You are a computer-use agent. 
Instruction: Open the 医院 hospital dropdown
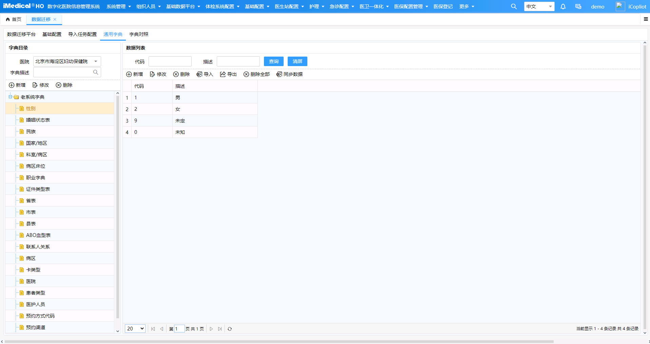pyautogui.click(x=67, y=61)
